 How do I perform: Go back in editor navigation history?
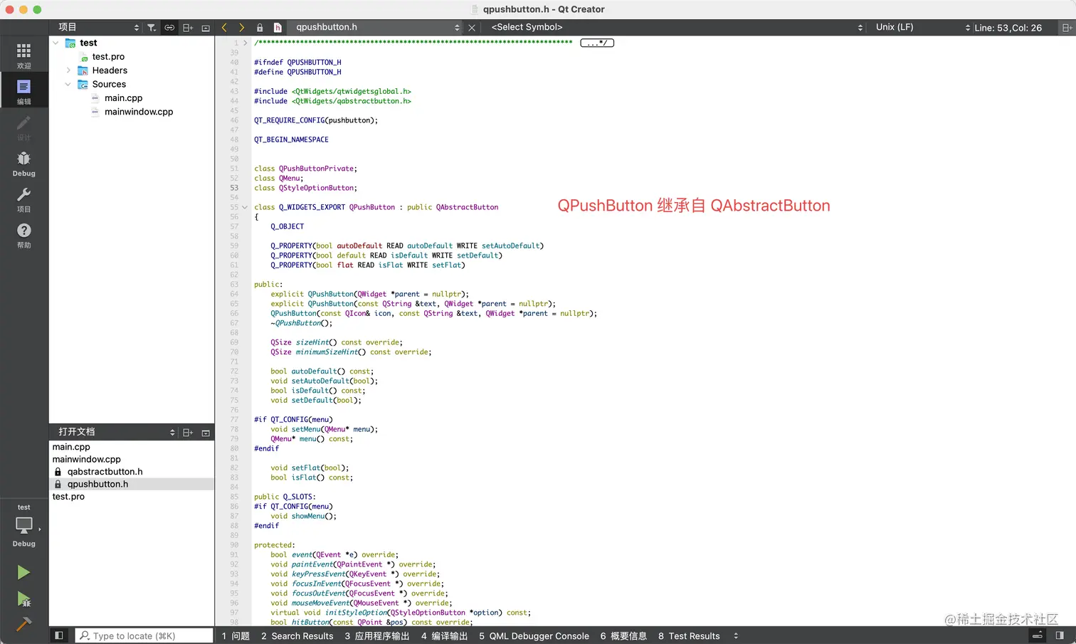click(224, 28)
